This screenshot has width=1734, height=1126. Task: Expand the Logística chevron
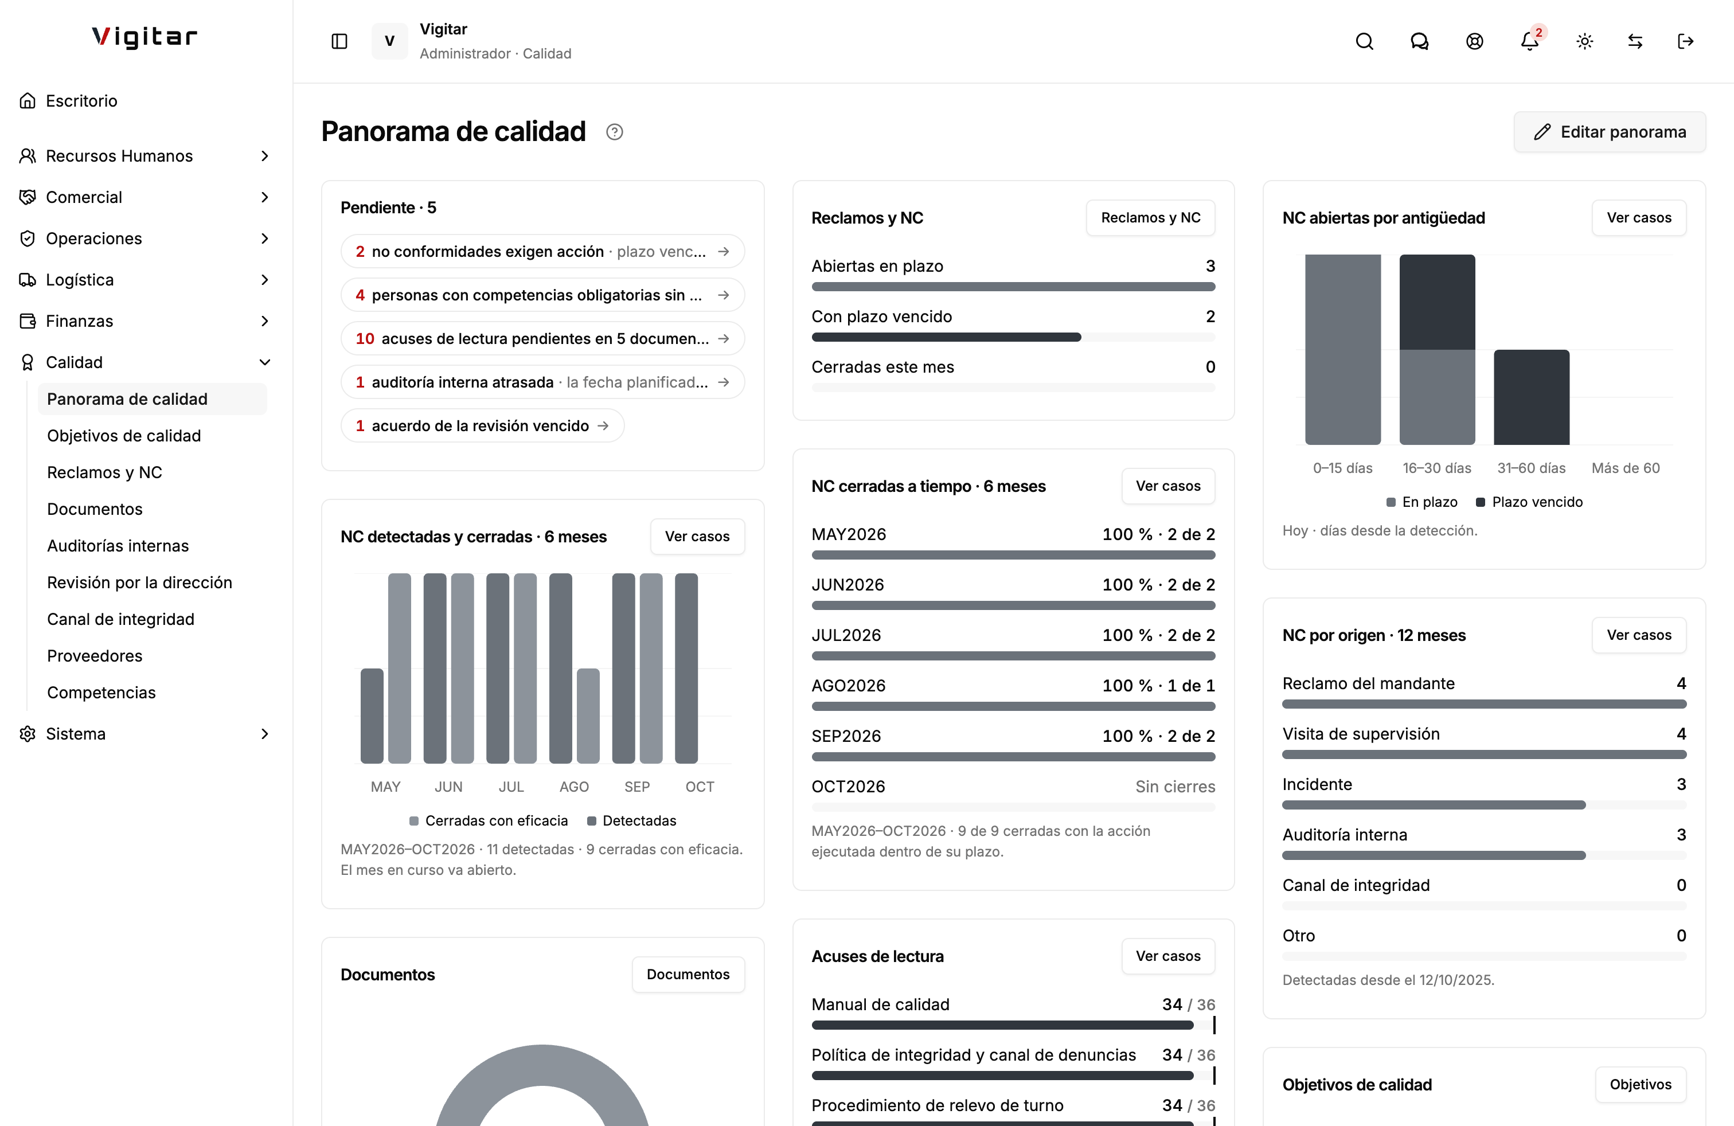(264, 280)
